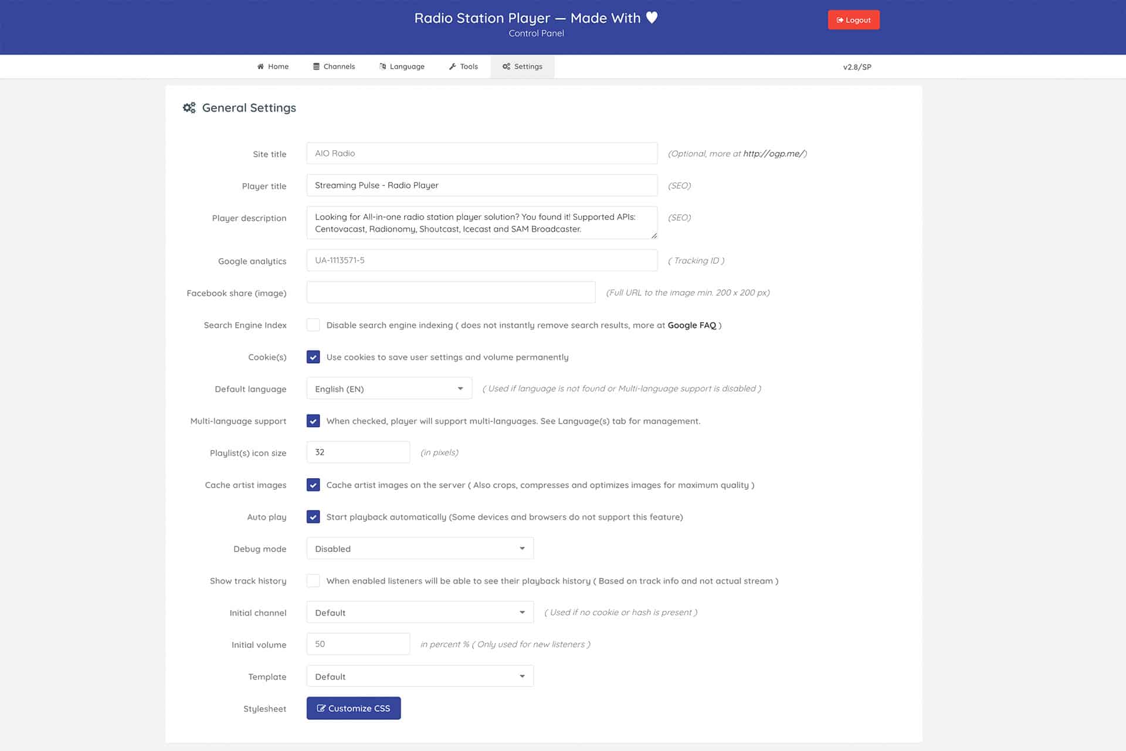
Task: Click the "Control Panel" subtitle
Action: [x=536, y=33]
